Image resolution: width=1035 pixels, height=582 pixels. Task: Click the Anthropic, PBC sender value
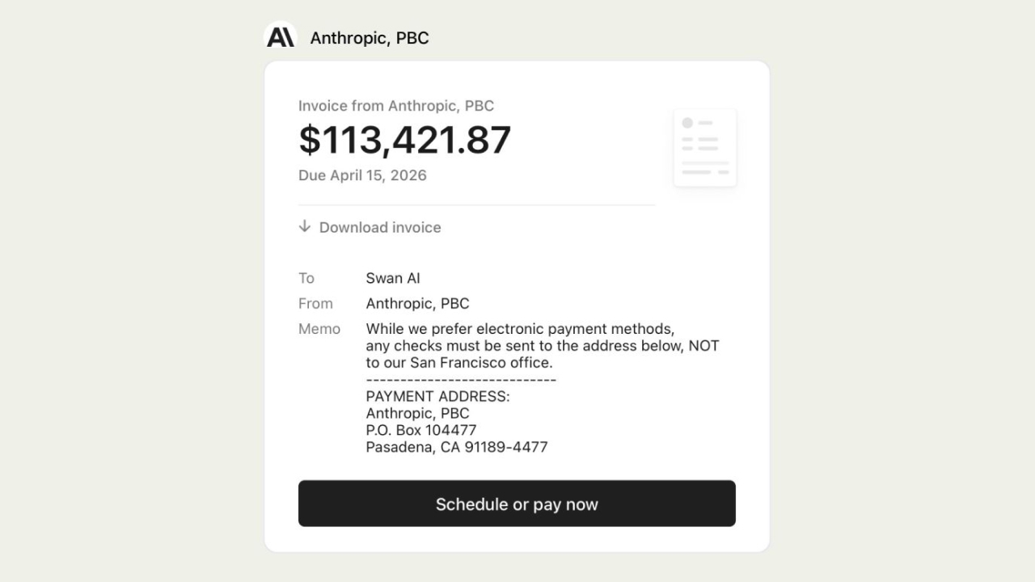pos(417,304)
